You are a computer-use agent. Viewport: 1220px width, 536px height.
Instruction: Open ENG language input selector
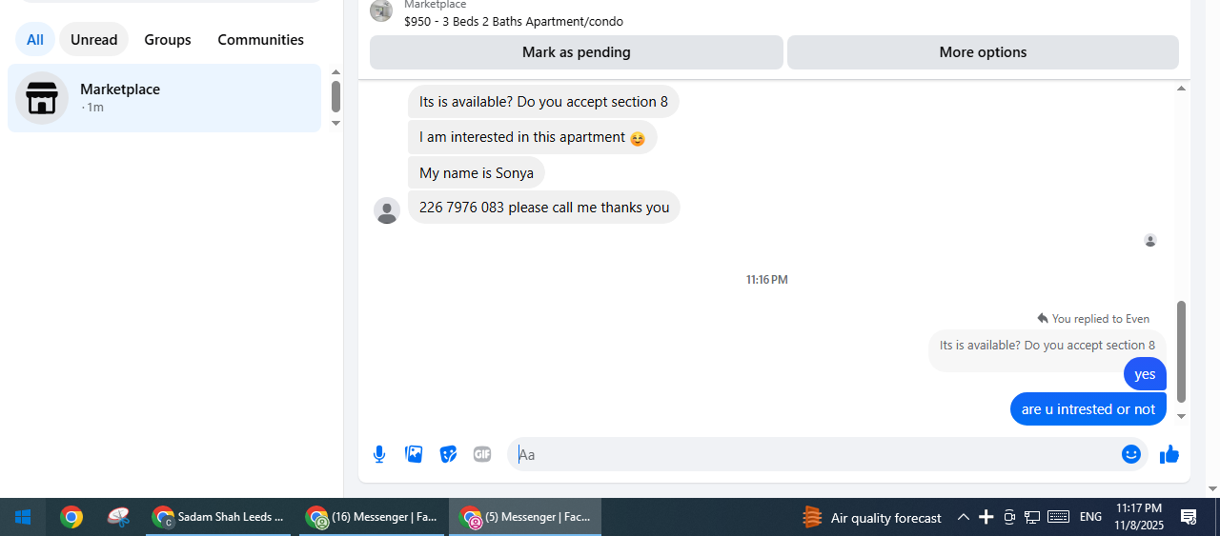[x=1090, y=517]
